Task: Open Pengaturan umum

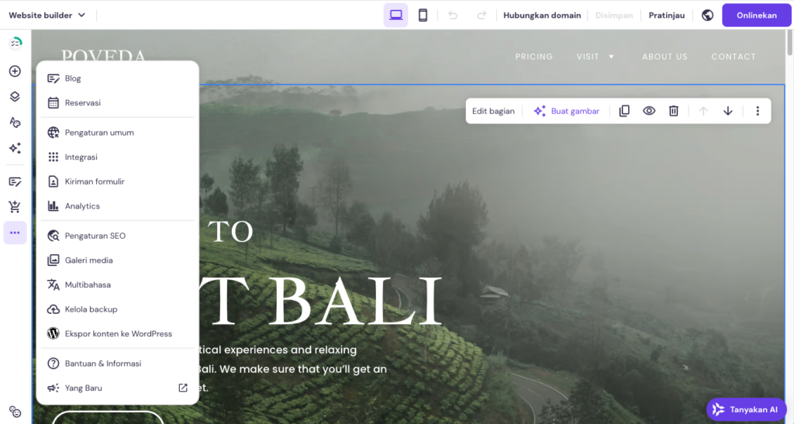Action: [x=118, y=133]
